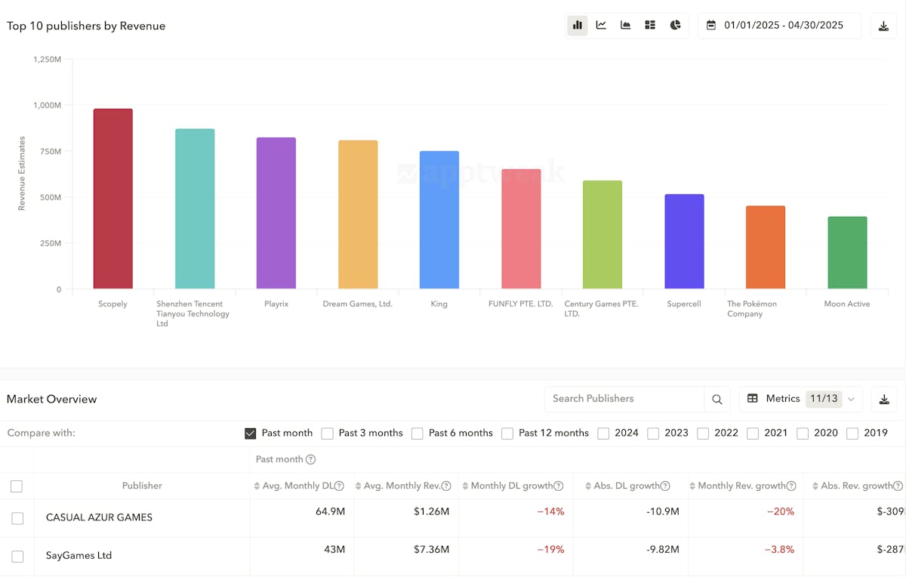906x577 pixels.
Task: Click The Pokémon Company orange bar
Action: [x=766, y=247]
